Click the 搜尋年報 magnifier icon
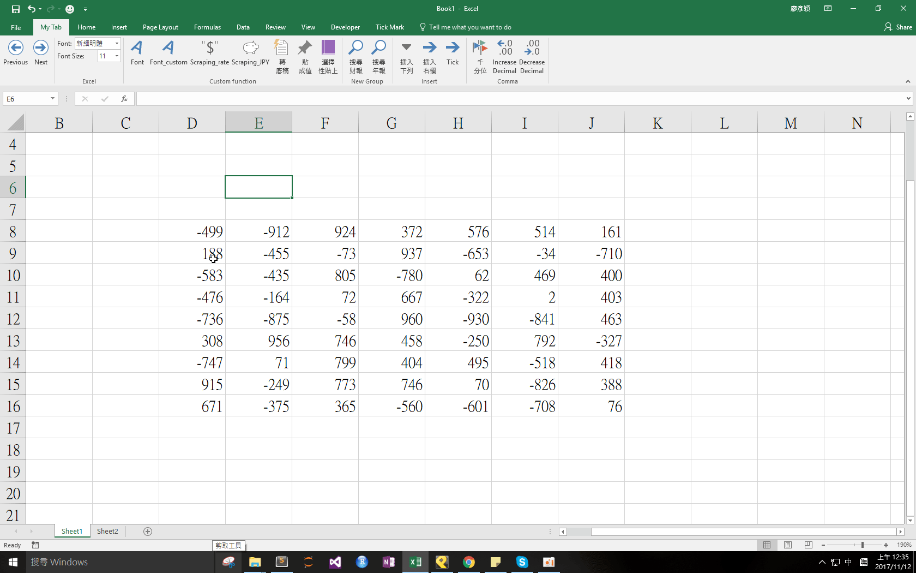The height and width of the screenshot is (573, 916). click(x=379, y=47)
